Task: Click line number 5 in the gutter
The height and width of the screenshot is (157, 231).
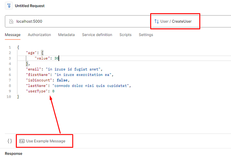Action: tap(10, 69)
